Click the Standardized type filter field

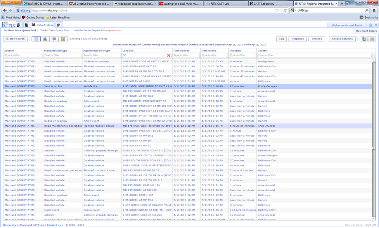(x=62, y=55)
